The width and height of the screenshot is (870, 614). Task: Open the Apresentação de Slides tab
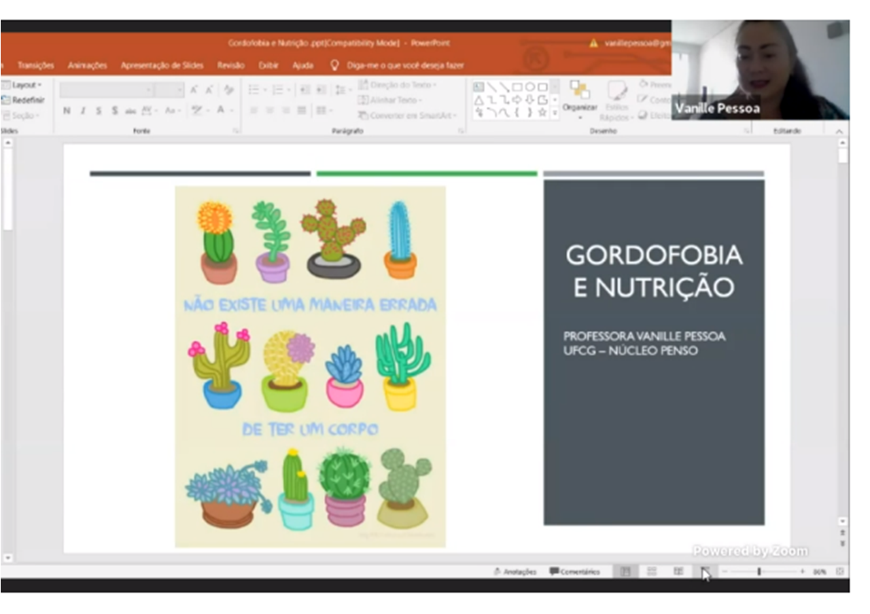coord(162,65)
